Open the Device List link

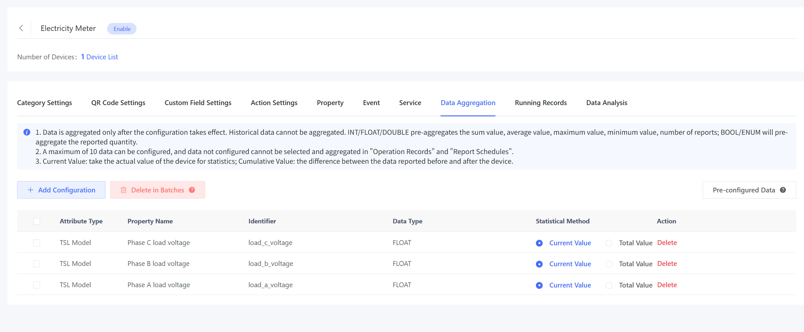102,57
